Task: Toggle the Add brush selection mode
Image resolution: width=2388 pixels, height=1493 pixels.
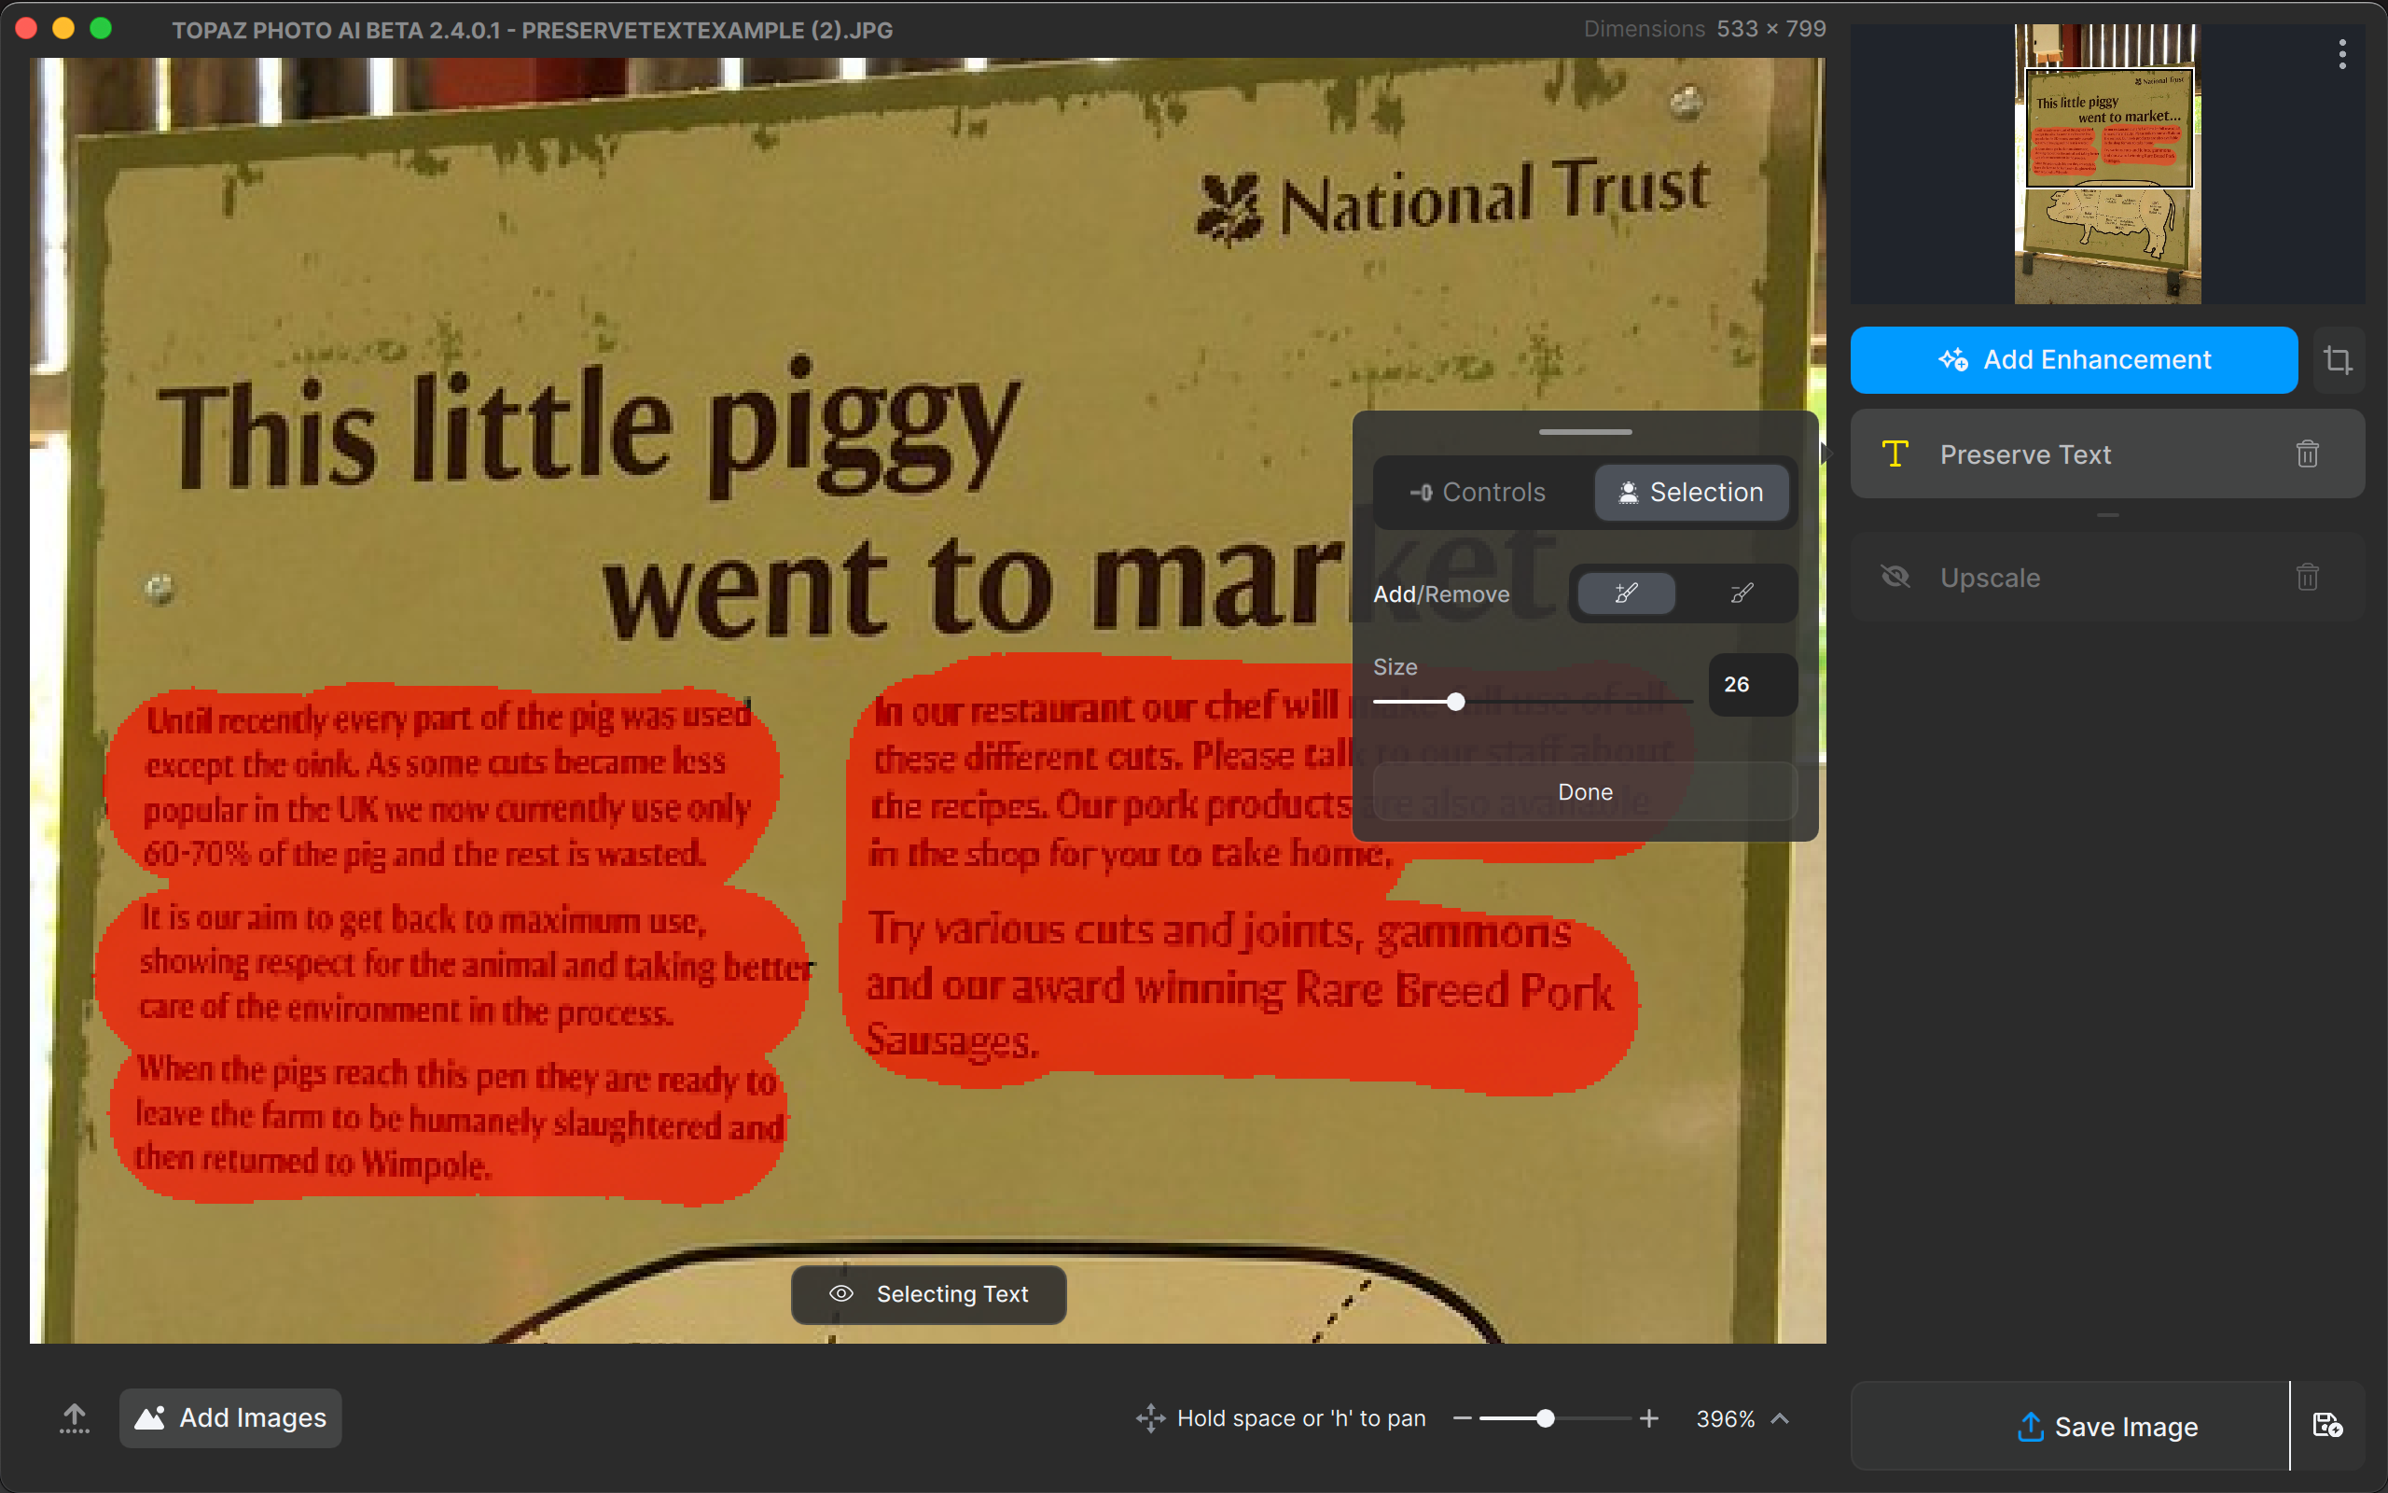Action: pyautogui.click(x=1623, y=593)
